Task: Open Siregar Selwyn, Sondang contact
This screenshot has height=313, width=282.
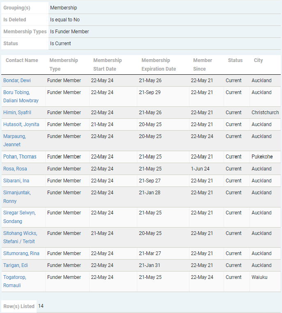Action: click(x=19, y=217)
